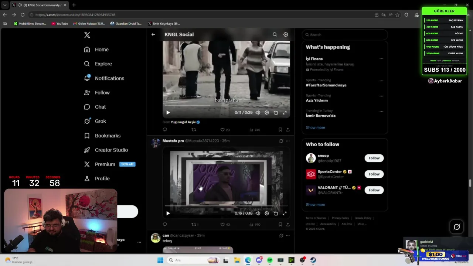Open a new browser tab
This screenshot has width=473, height=266.
coord(74,5)
